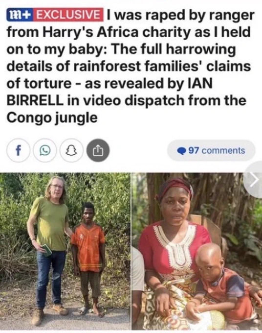
Task: Open the article via headline words 'I was raped by ranger'
Action: pyautogui.click(x=181, y=15)
